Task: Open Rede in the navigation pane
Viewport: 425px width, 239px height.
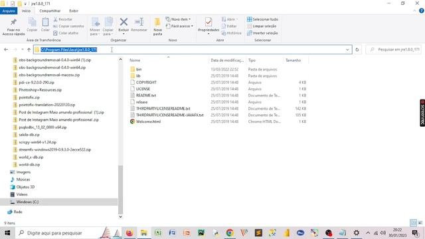Action: pos(18,212)
